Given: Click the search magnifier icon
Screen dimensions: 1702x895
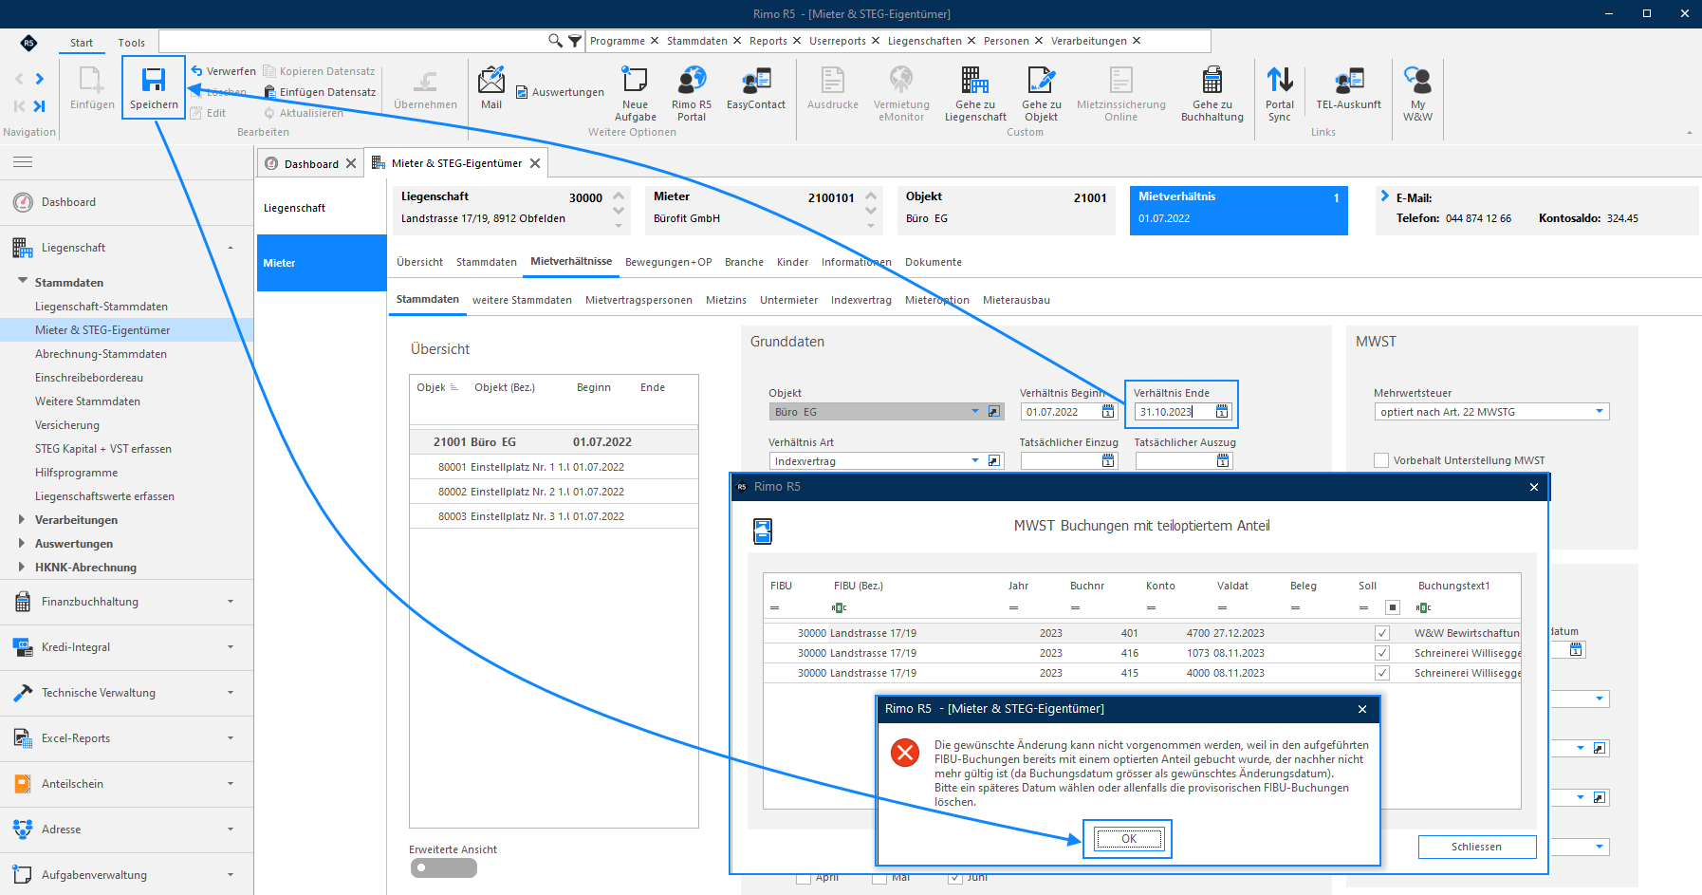Looking at the screenshot, I should click(x=555, y=41).
